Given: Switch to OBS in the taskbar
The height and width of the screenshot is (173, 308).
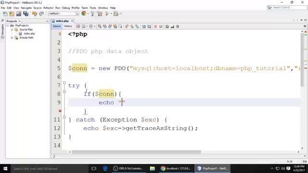Looking at the screenshot, I should click(128, 169).
